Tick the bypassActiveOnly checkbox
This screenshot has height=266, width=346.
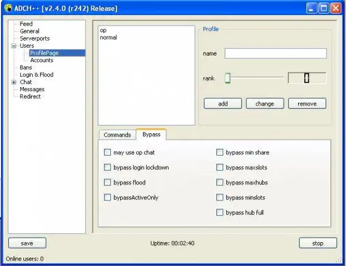[x=107, y=197]
